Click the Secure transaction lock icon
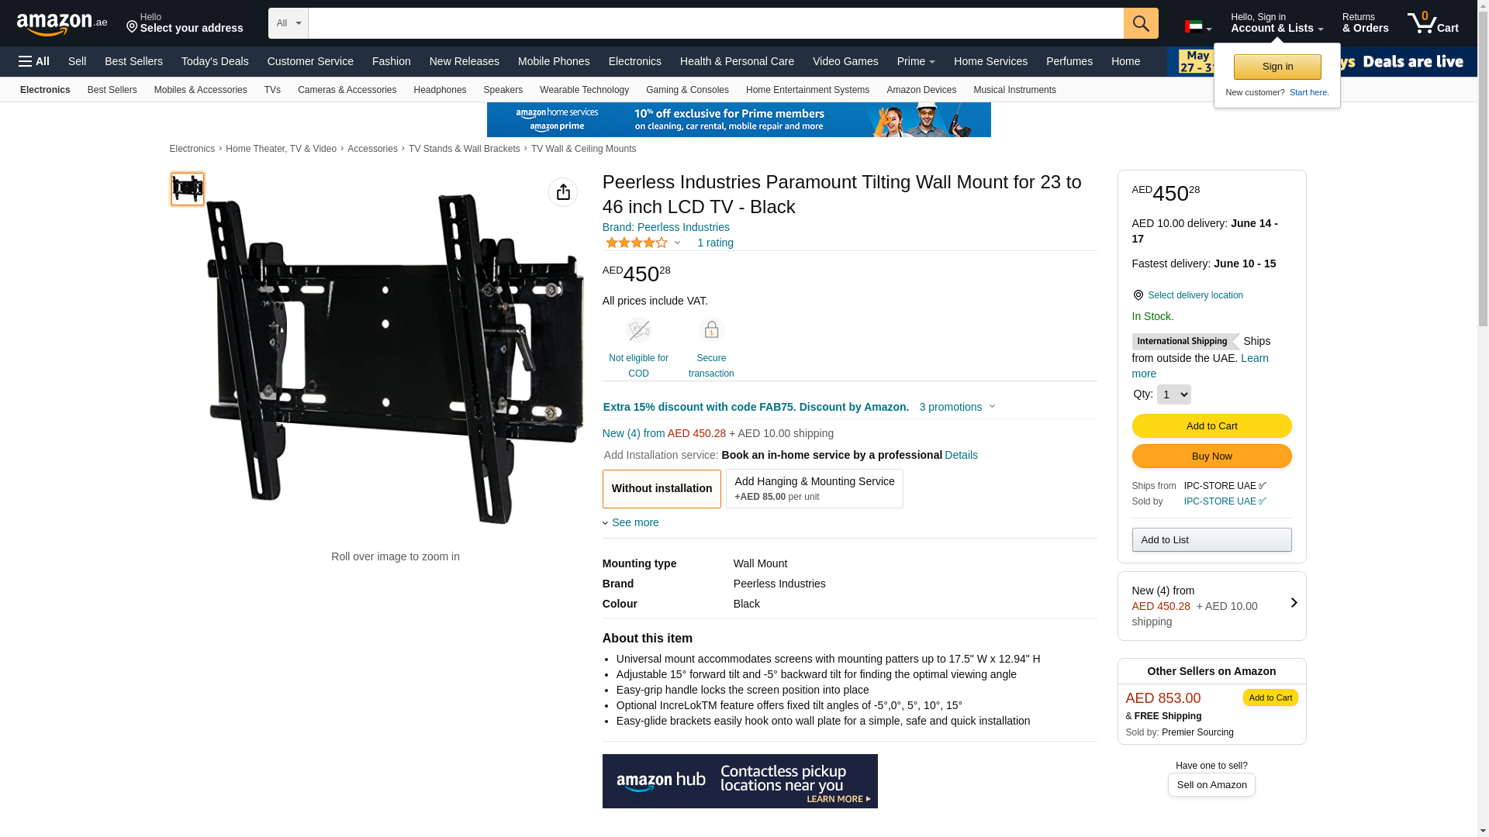1489x837 pixels. click(x=711, y=330)
